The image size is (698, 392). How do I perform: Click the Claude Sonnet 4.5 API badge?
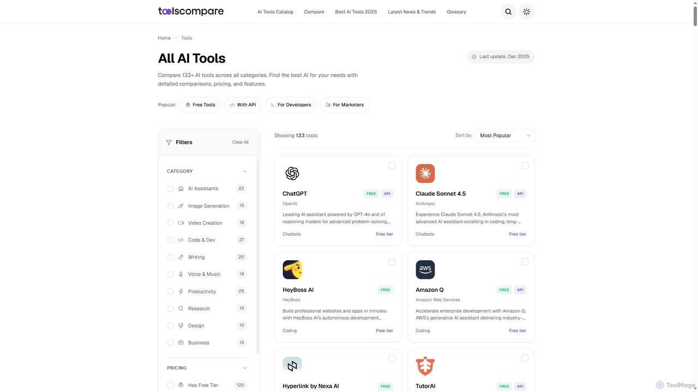coord(520,194)
